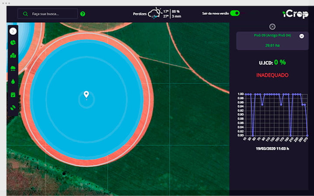Viewport: 314px width, 196px height.
Task: Select the water drop irrigation icon
Action: point(13,81)
